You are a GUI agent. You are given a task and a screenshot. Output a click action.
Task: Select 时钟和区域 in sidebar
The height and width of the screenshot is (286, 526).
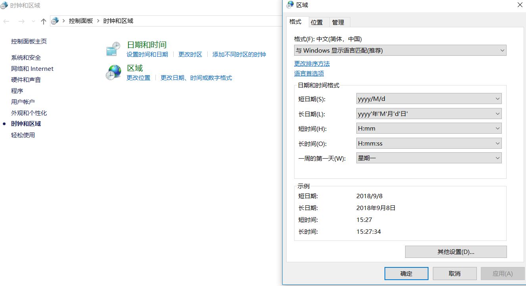click(26, 124)
